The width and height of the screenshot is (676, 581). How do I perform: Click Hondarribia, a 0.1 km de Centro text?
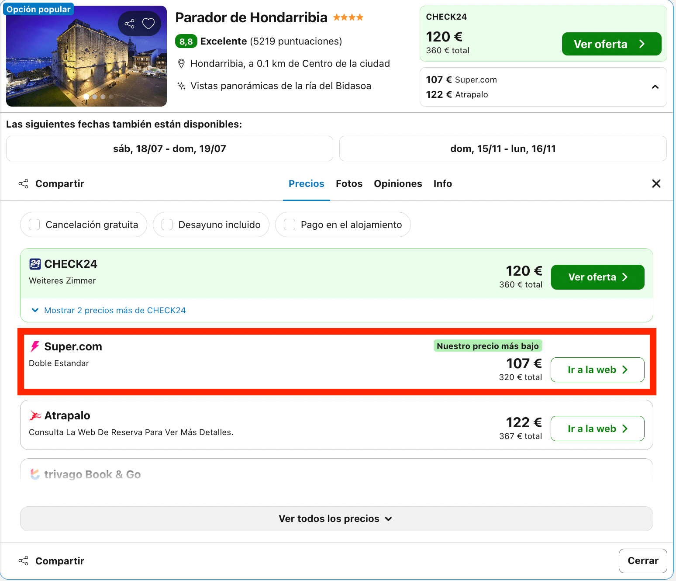tap(290, 64)
